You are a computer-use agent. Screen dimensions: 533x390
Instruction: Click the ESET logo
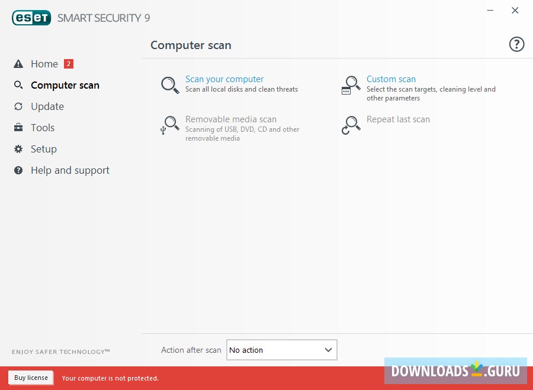(31, 18)
